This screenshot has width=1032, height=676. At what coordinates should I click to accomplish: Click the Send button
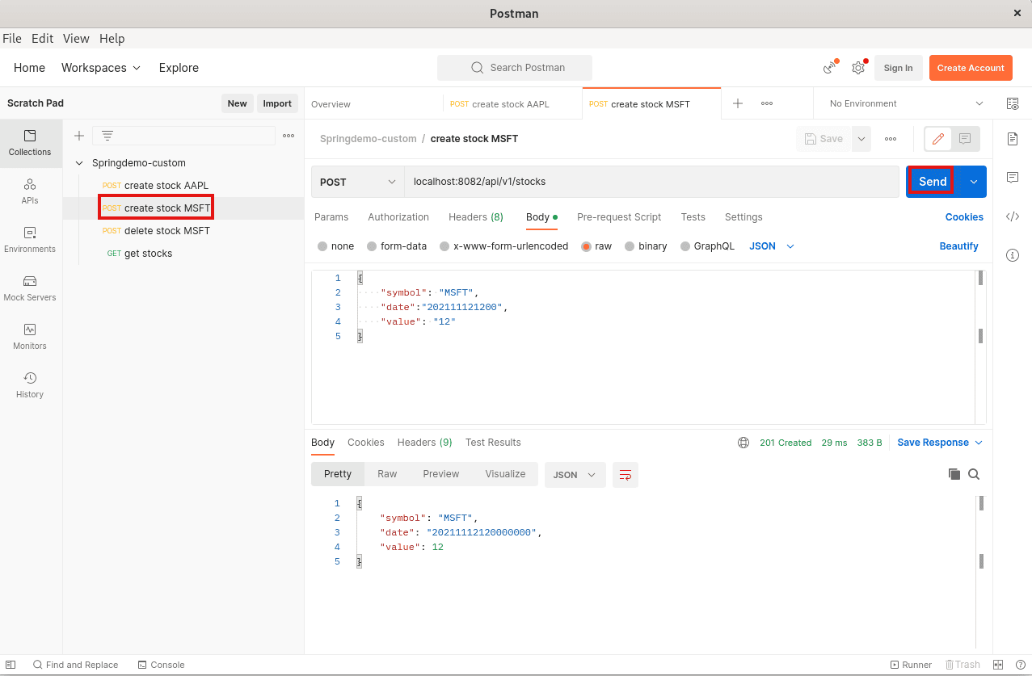pos(933,182)
